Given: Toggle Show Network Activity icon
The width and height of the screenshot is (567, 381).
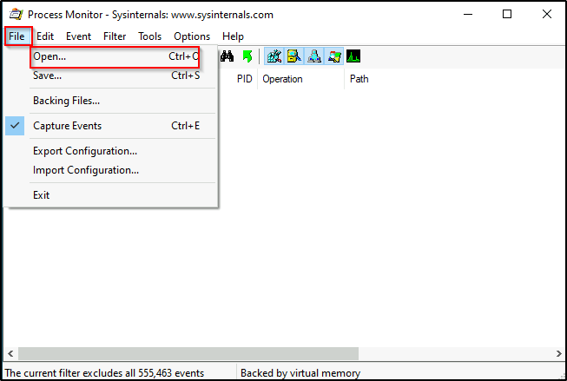Looking at the screenshot, I should (x=314, y=56).
